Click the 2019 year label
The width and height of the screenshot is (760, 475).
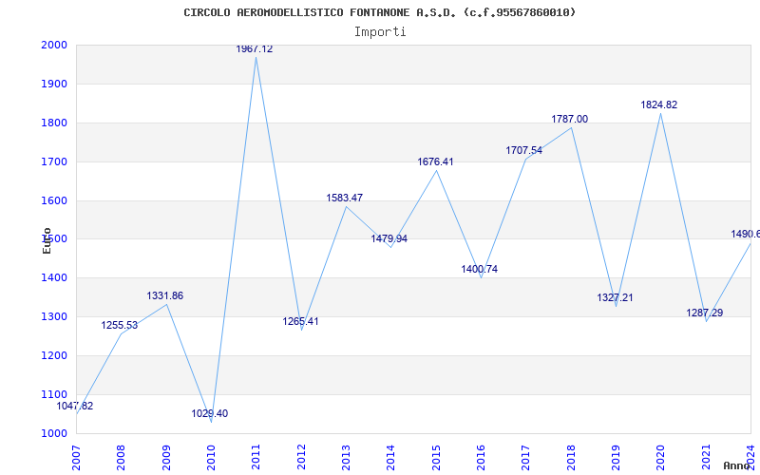[616, 457]
